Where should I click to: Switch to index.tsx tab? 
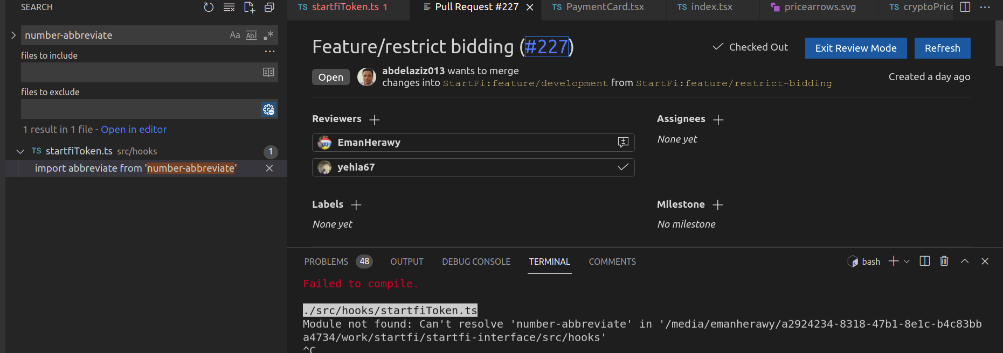(x=711, y=7)
